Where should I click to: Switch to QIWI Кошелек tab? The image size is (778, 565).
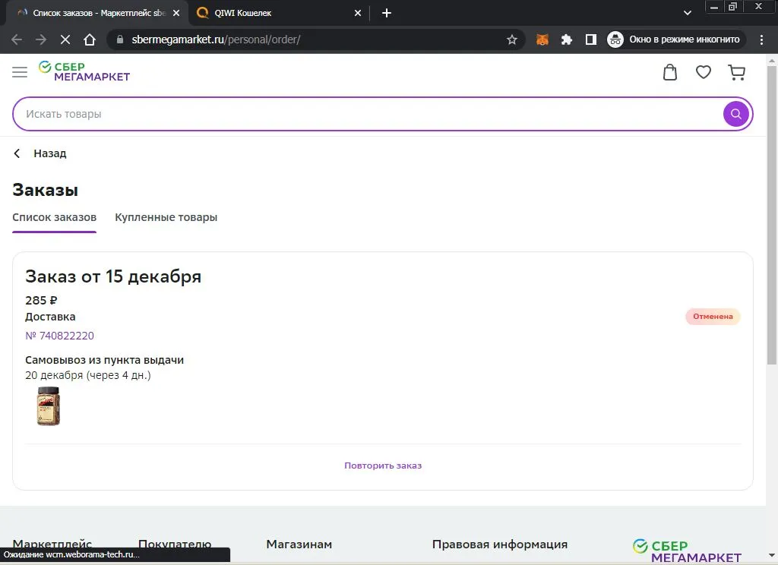point(278,14)
